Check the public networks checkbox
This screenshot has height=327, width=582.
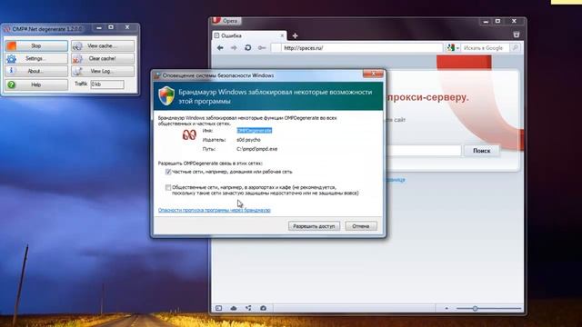168,188
